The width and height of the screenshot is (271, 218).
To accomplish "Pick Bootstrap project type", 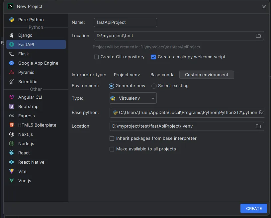I will [x=36, y=107].
